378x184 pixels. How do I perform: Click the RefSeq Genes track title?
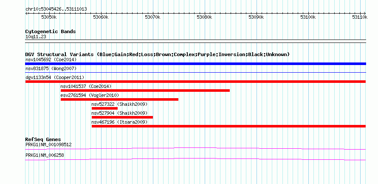click(43, 139)
